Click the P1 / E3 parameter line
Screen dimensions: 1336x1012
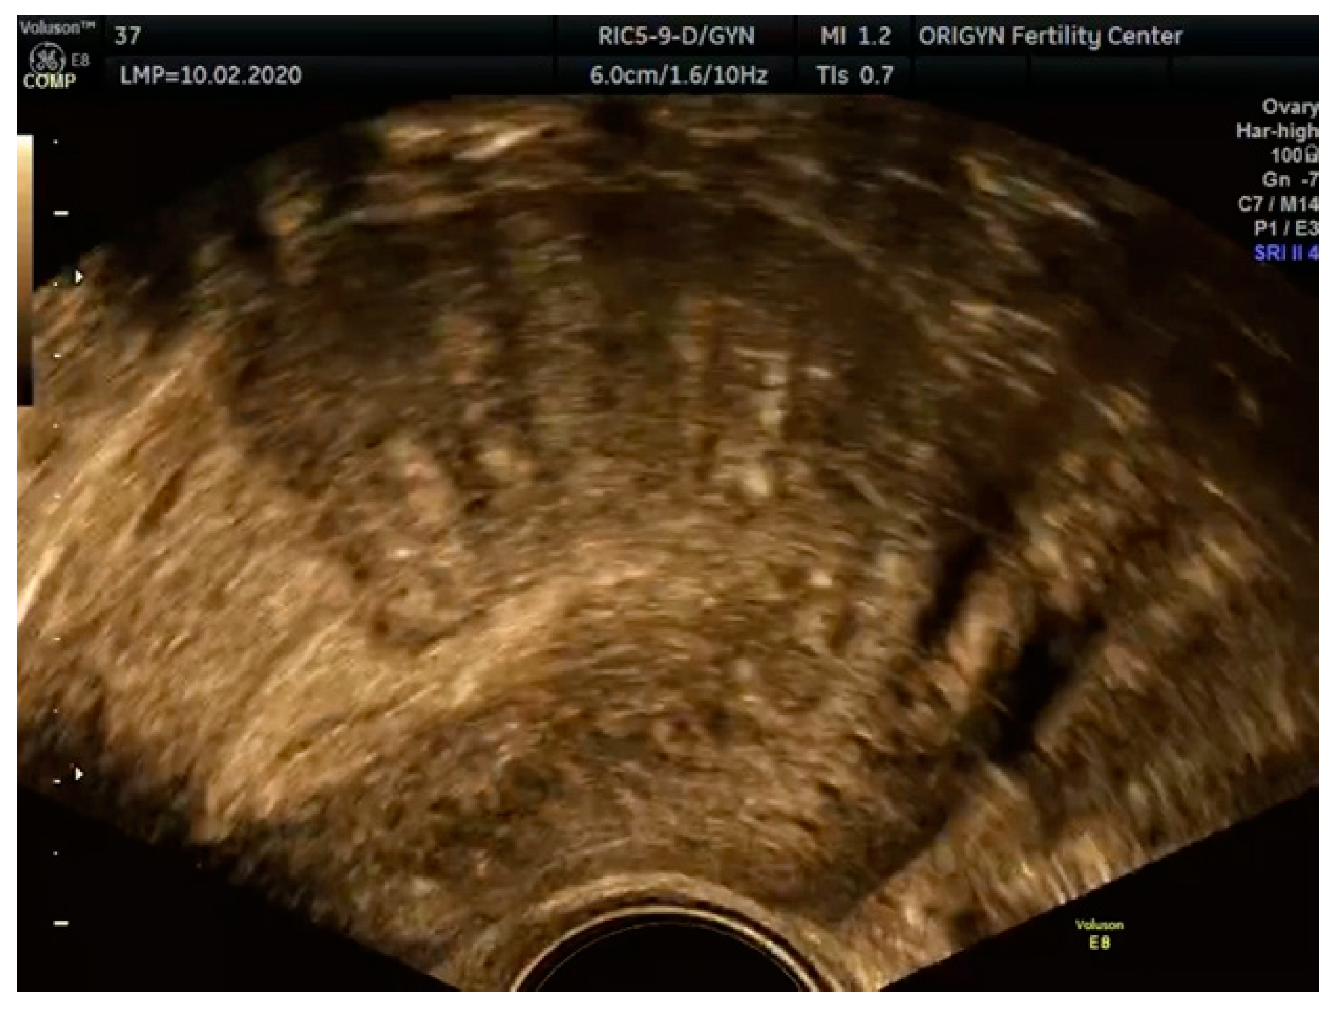(x=1286, y=228)
